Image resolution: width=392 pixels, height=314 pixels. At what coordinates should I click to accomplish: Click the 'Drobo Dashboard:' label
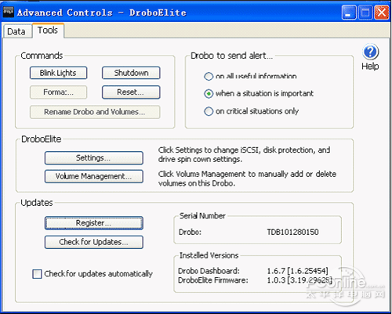point(209,271)
